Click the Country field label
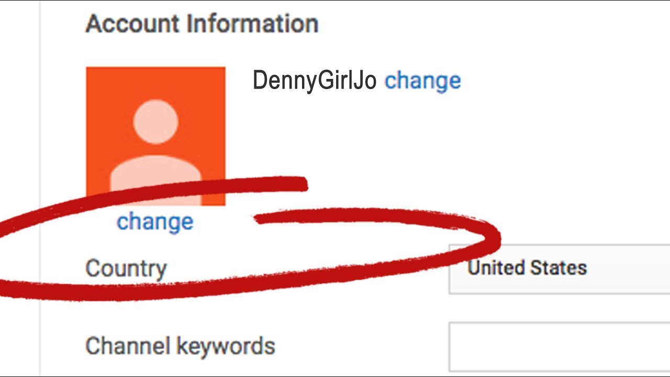Viewport: 670px width, 377px height. coord(126,269)
